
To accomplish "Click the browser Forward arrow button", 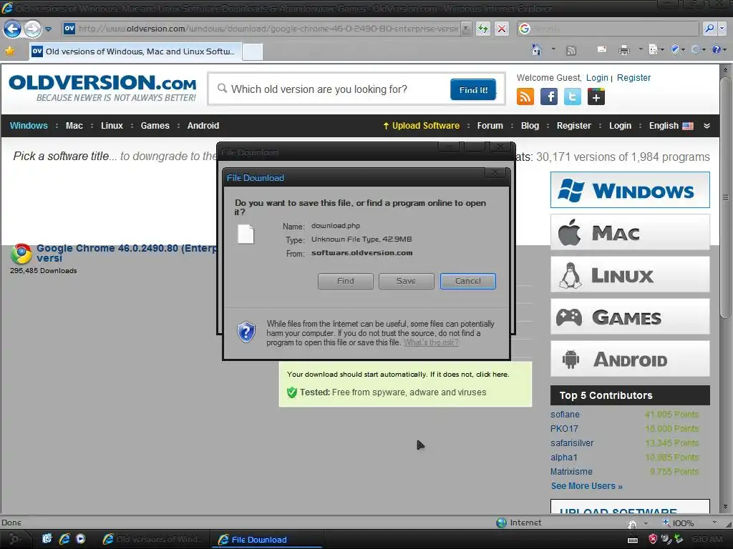I will [x=32, y=29].
